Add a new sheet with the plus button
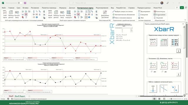188x105 pixels. (29, 96)
